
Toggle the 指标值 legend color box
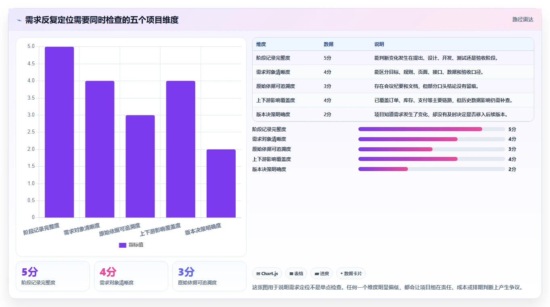123,245
